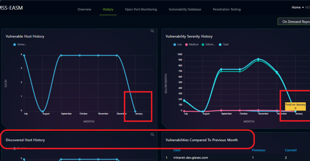This screenshot has height=161, width=310.
Task: Toggle the Total legend series
Action: pyautogui.click(x=223, y=44)
